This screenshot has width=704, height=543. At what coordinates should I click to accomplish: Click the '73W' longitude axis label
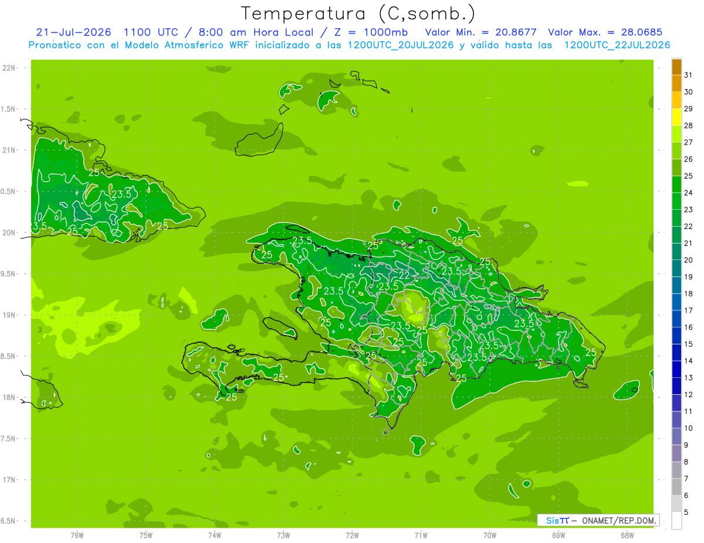pyautogui.click(x=283, y=535)
